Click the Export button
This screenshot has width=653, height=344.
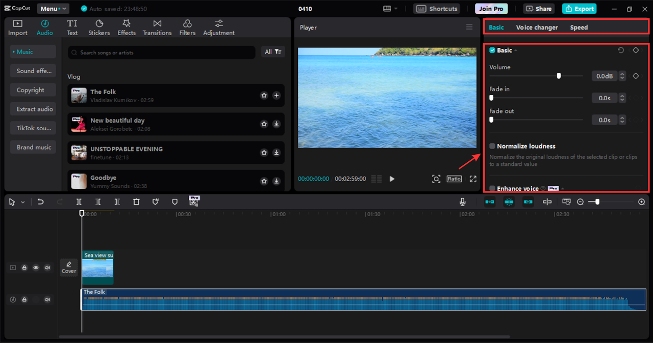pyautogui.click(x=579, y=9)
